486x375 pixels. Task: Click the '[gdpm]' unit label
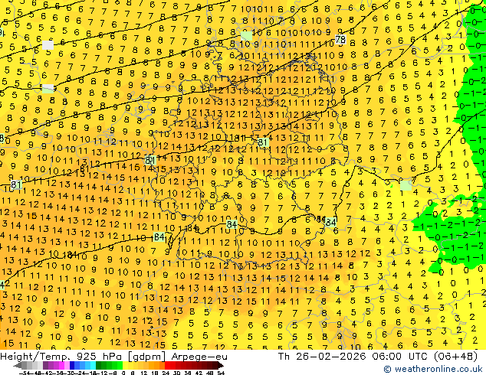[x=146, y=357]
